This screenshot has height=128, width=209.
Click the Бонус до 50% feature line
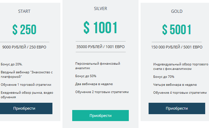point(86,76)
